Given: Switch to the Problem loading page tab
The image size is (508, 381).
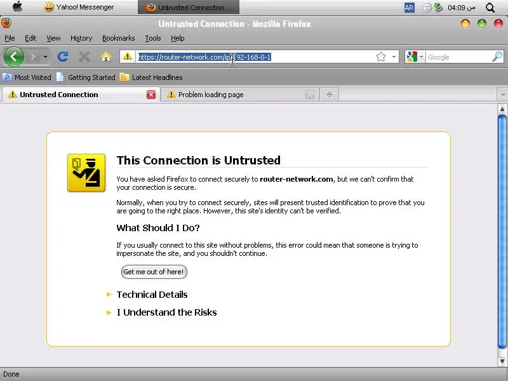Looking at the screenshot, I should pos(239,95).
